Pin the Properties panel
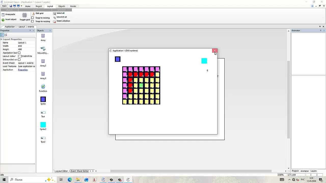Image resolution: width=326 pixels, height=183 pixels. (x=30, y=30)
